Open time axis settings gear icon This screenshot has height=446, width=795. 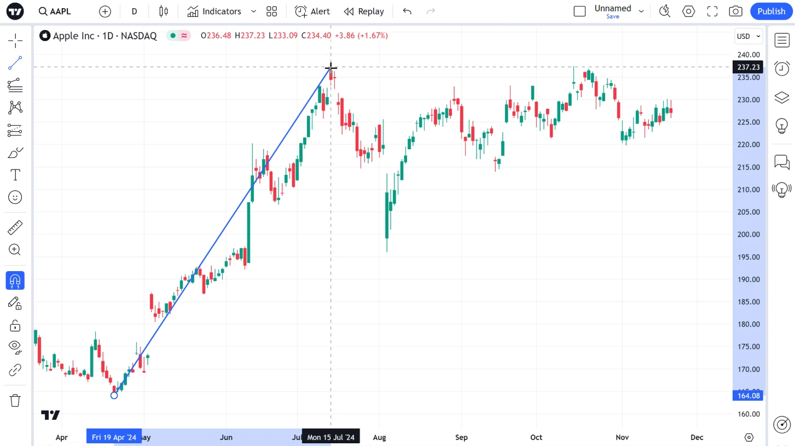click(749, 437)
